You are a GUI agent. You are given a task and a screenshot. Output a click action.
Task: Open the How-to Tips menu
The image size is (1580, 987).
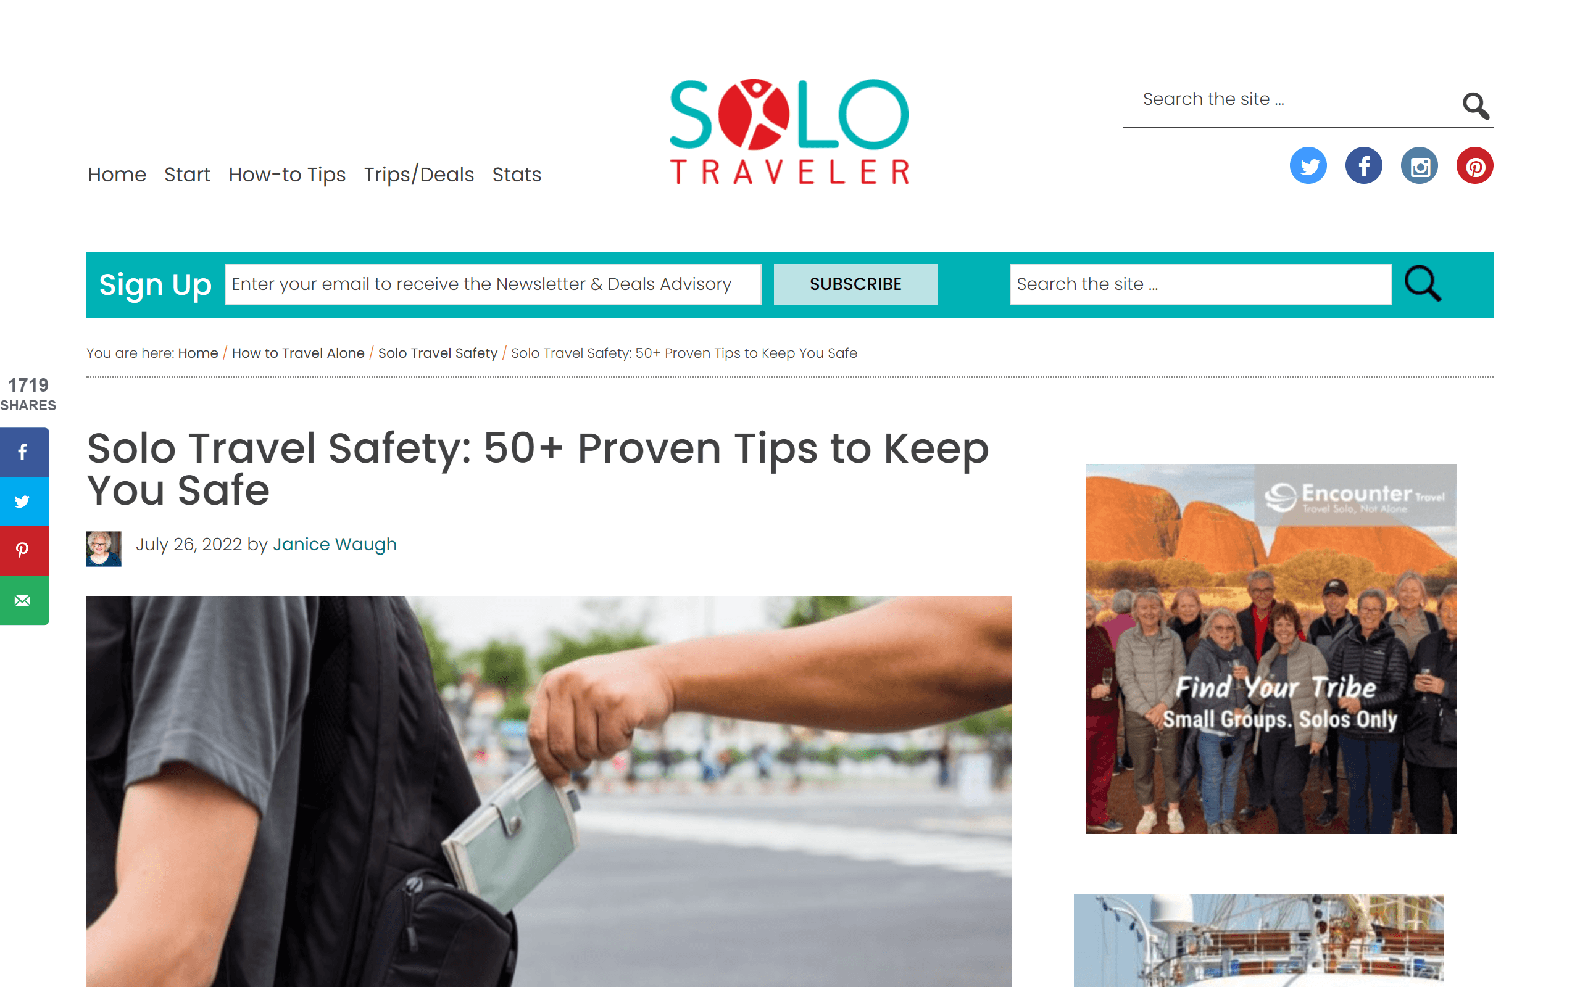pos(286,175)
